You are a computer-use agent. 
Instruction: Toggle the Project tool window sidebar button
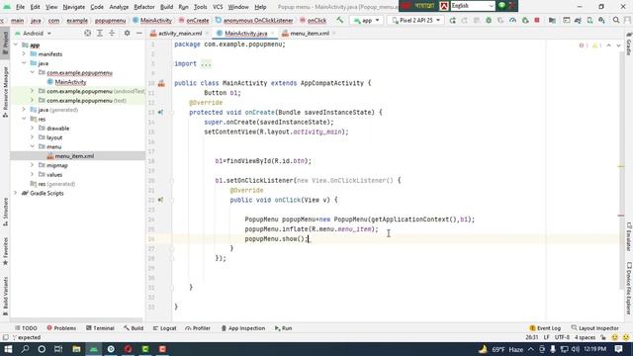5,44
